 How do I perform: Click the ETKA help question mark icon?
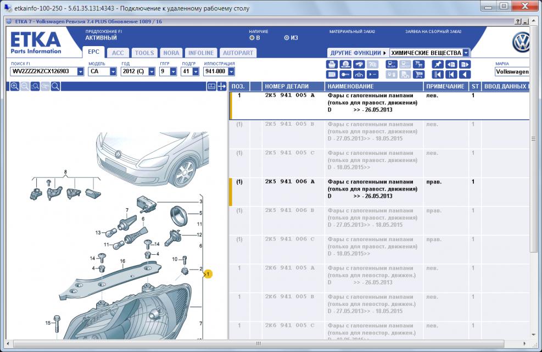(517, 21)
